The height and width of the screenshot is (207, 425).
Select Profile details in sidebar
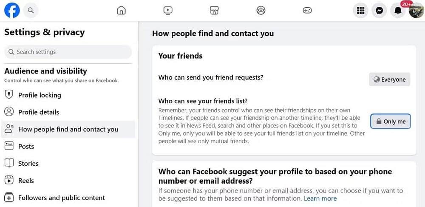(68, 112)
